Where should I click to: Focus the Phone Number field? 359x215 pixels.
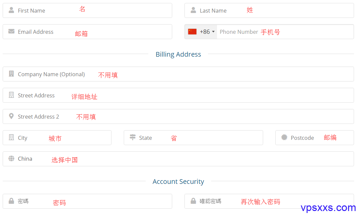285,32
